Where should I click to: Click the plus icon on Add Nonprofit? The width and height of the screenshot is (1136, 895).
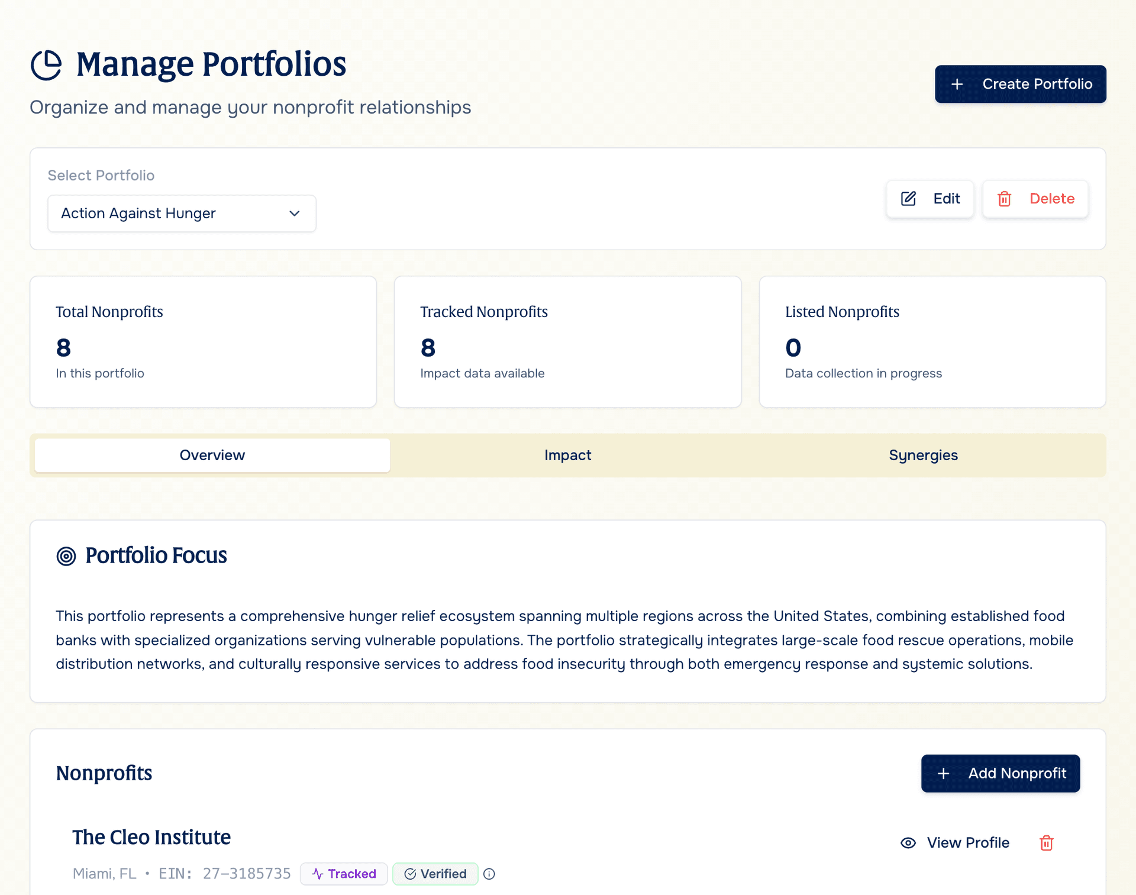point(943,773)
